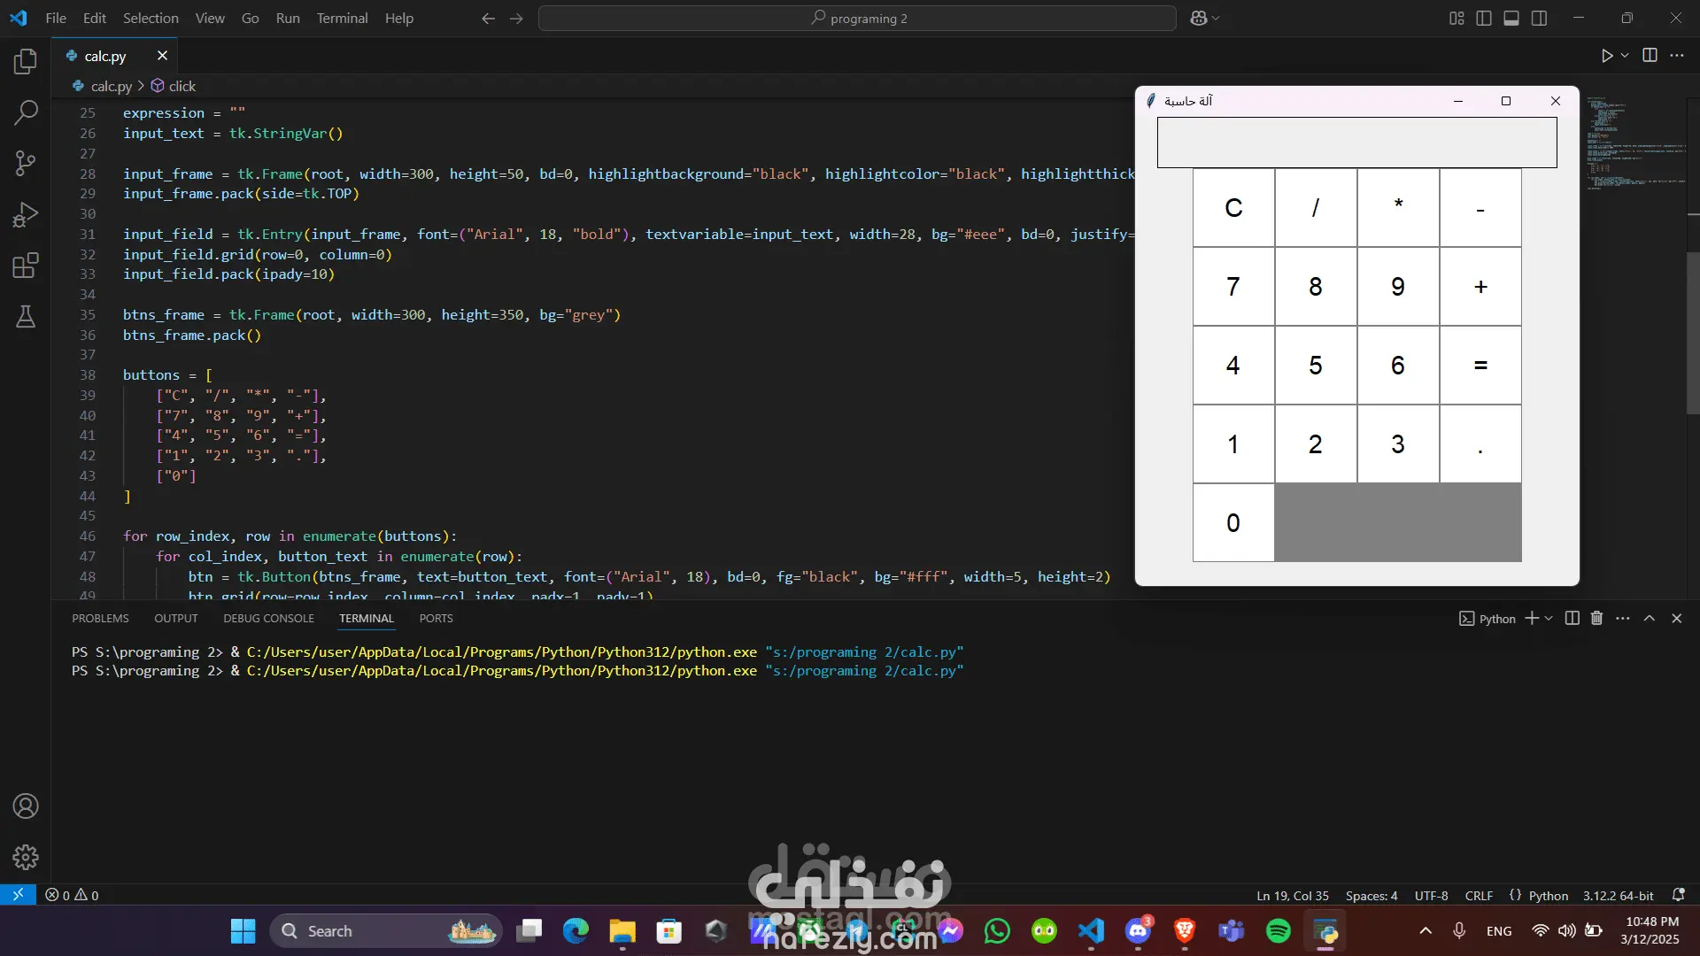Open the new terminal launch profile dropdown
The image size is (1700, 956).
(x=1549, y=618)
